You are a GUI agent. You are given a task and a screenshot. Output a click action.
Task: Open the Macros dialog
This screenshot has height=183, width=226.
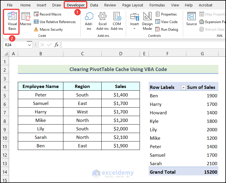(25, 19)
